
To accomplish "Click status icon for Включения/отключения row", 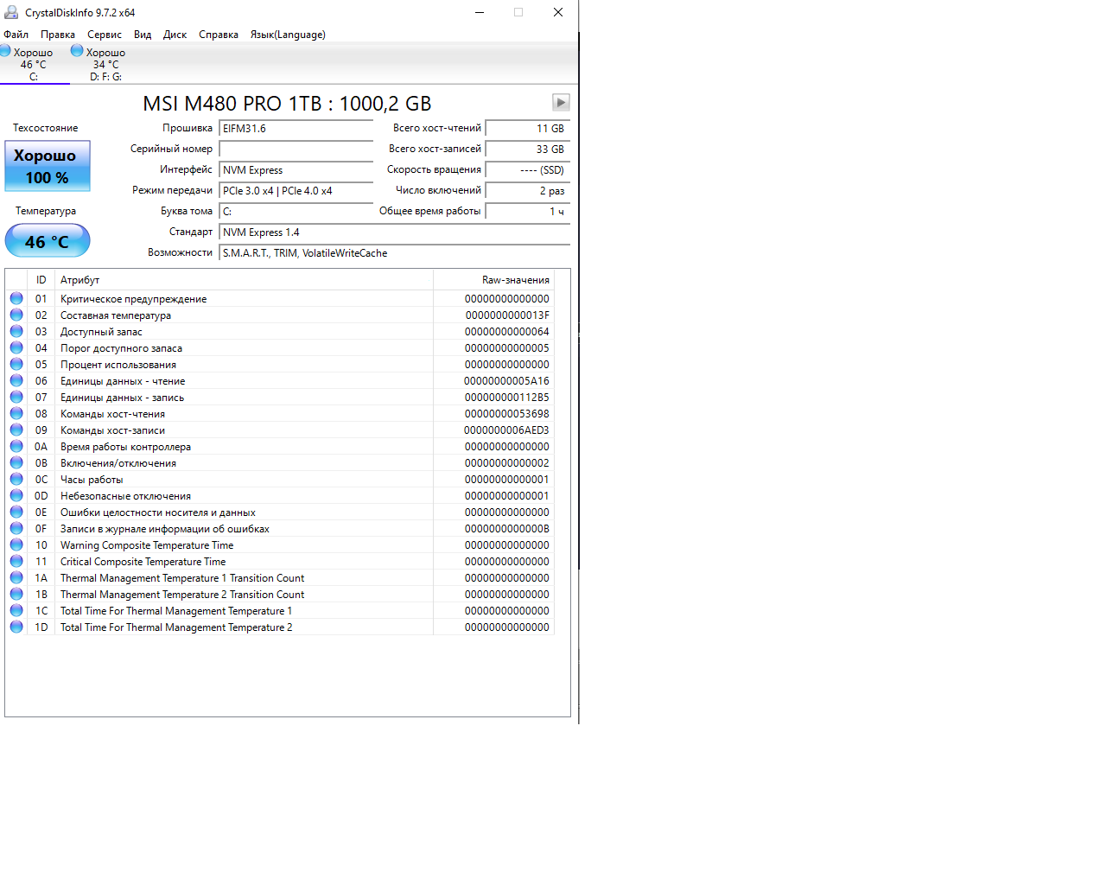I will 16,462.
